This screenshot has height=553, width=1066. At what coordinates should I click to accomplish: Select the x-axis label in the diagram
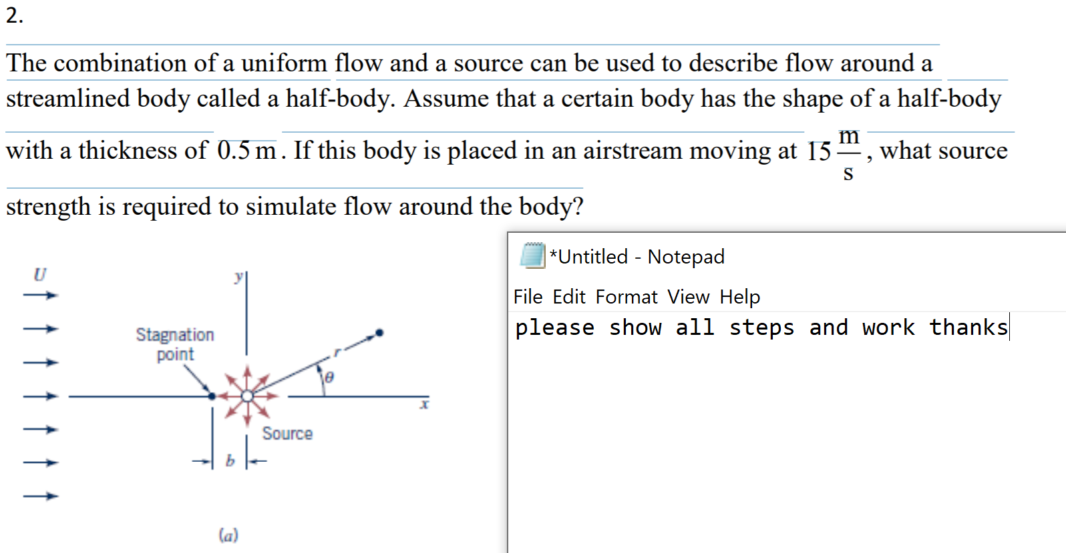[423, 404]
